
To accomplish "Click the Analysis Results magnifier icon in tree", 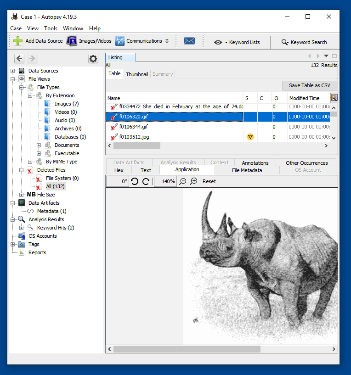I will point(22,219).
